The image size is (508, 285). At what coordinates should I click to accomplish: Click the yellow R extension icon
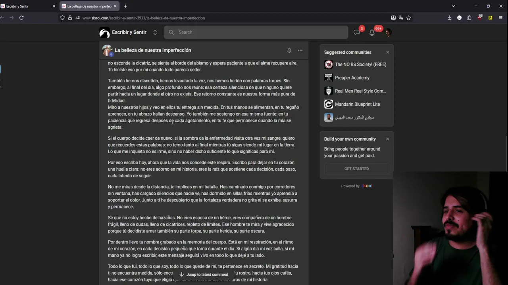[490, 18]
